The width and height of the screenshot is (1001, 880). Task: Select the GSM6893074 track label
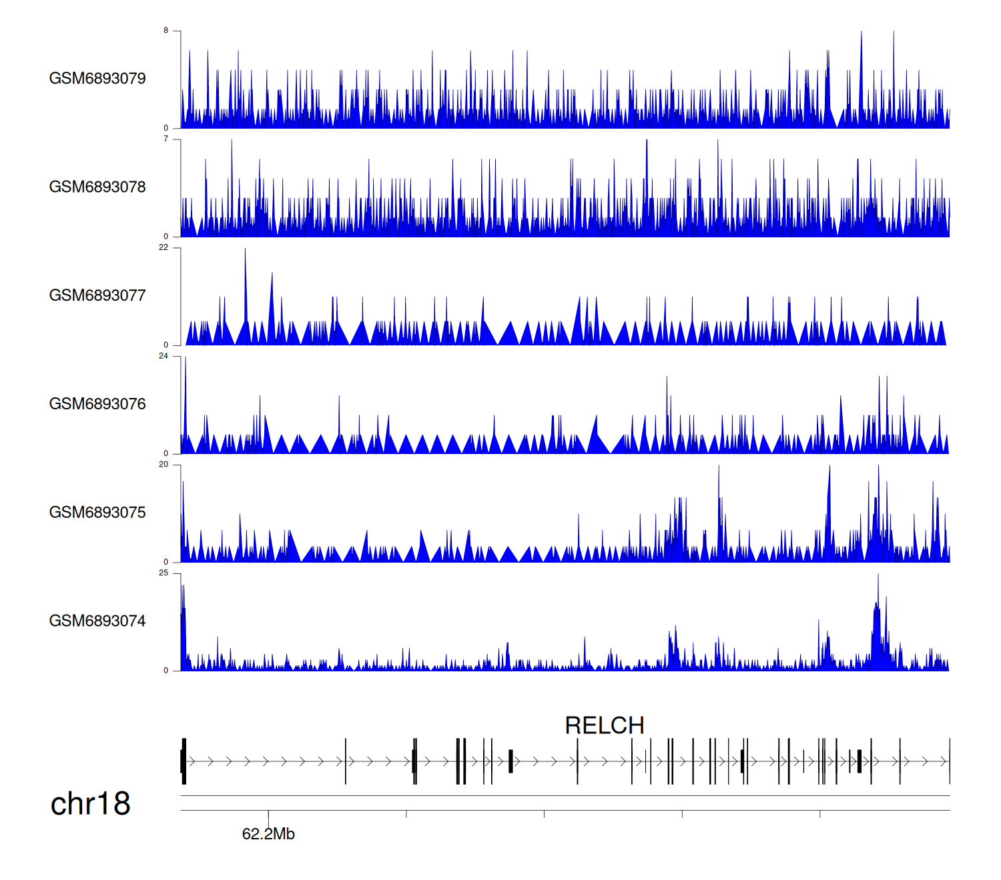[97, 621]
